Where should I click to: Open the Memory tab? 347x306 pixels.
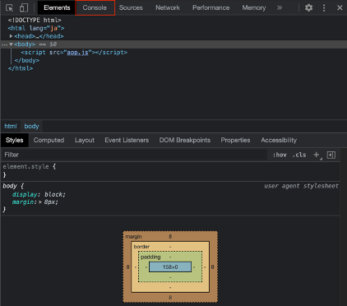pos(254,7)
